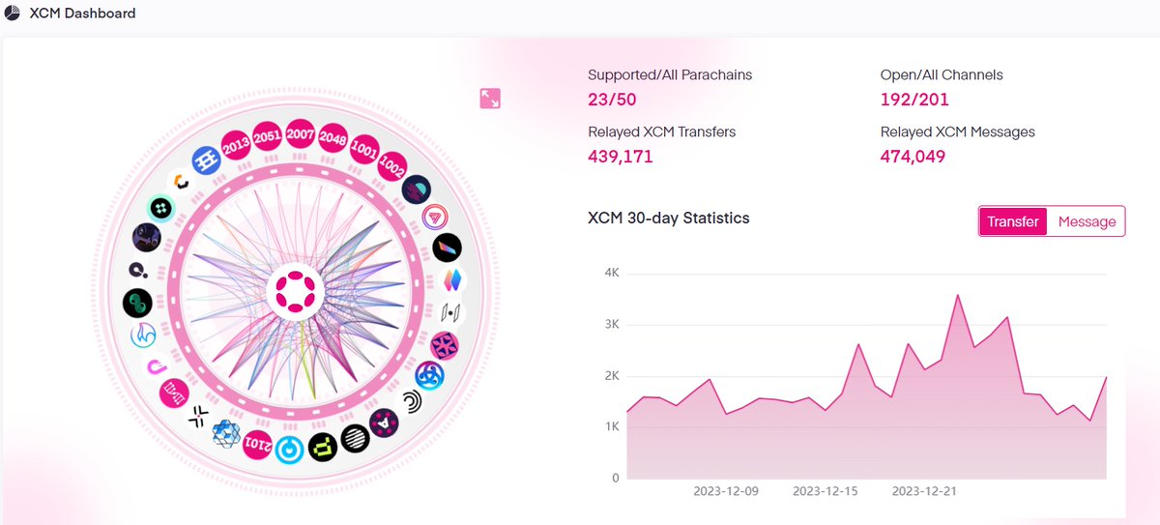Image resolution: width=1160 pixels, height=525 pixels.
Task: Select the parachain 2048 node
Action: point(333,137)
